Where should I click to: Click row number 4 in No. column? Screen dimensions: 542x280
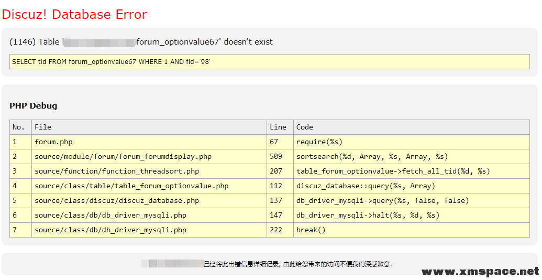(21, 186)
